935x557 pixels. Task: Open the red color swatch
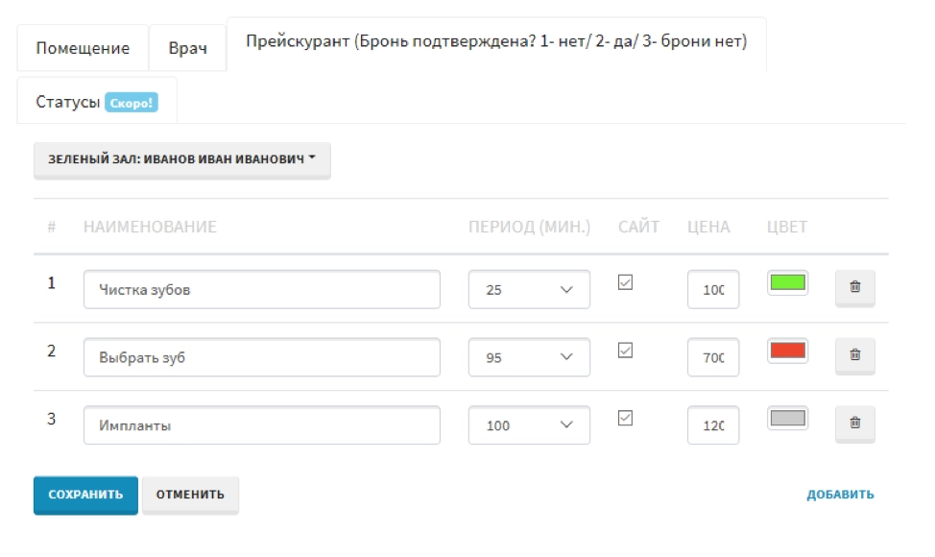[787, 351]
